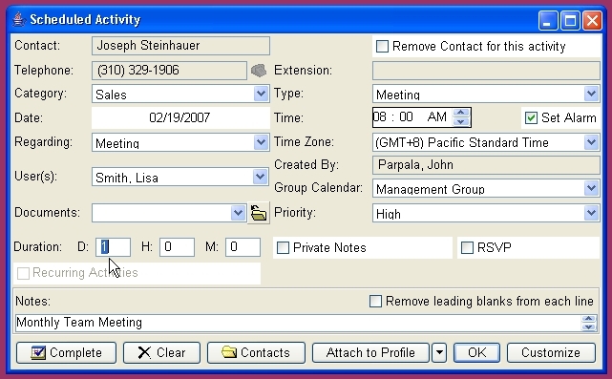Image resolution: width=612 pixels, height=379 pixels.
Task: Click the Date field showing 02/19/2007
Action: coord(180,117)
